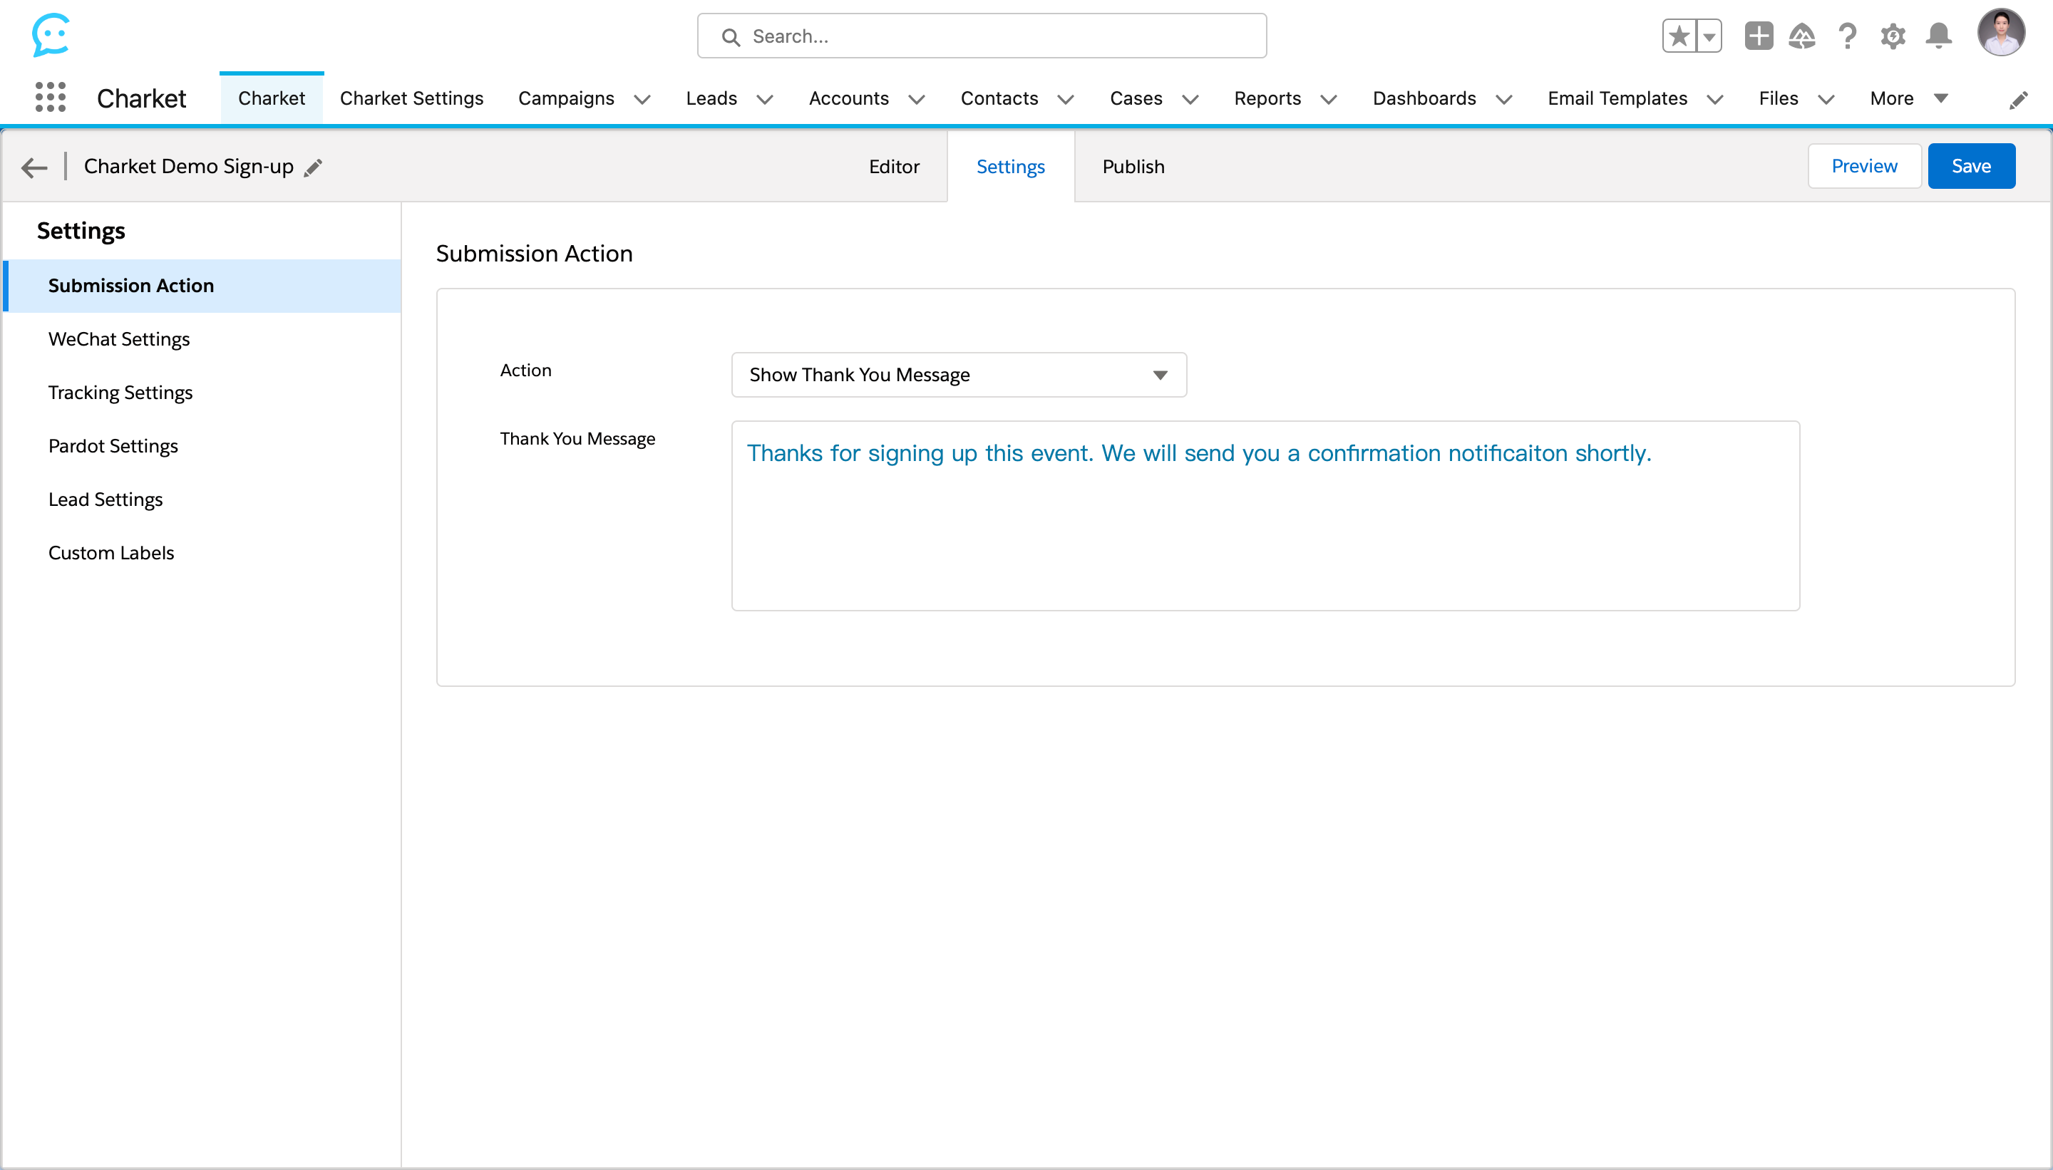Expand the Dashboards chevron menu
The width and height of the screenshot is (2053, 1170).
[x=1503, y=100]
